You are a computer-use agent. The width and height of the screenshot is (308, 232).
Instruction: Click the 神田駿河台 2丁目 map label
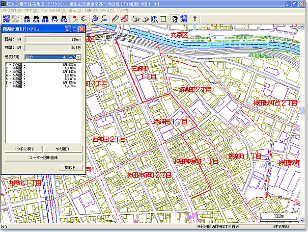point(275,102)
